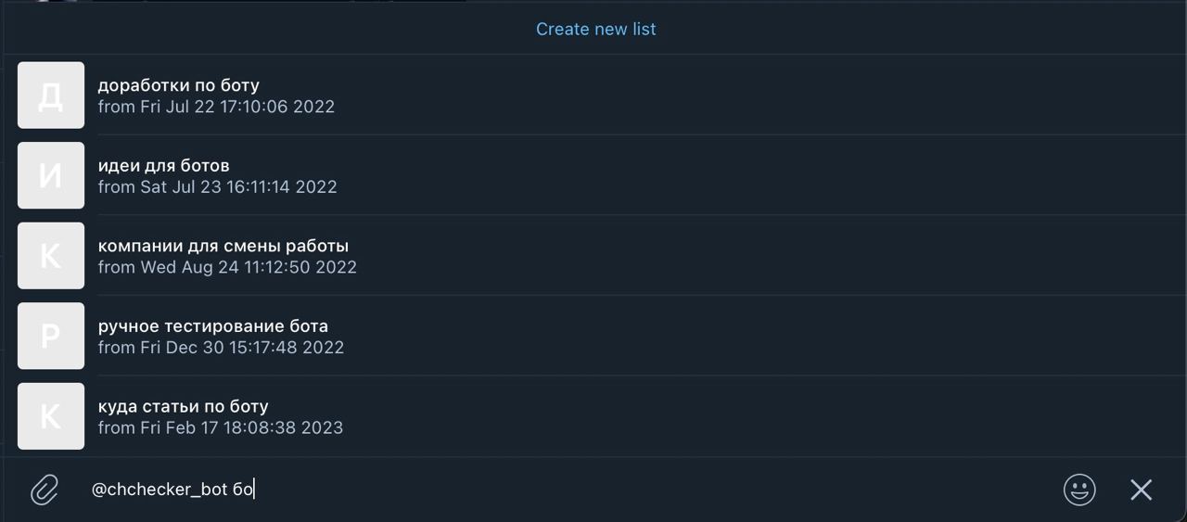Open the 'куда статьи по боту' list
This screenshot has height=522, width=1187.
(x=593, y=416)
